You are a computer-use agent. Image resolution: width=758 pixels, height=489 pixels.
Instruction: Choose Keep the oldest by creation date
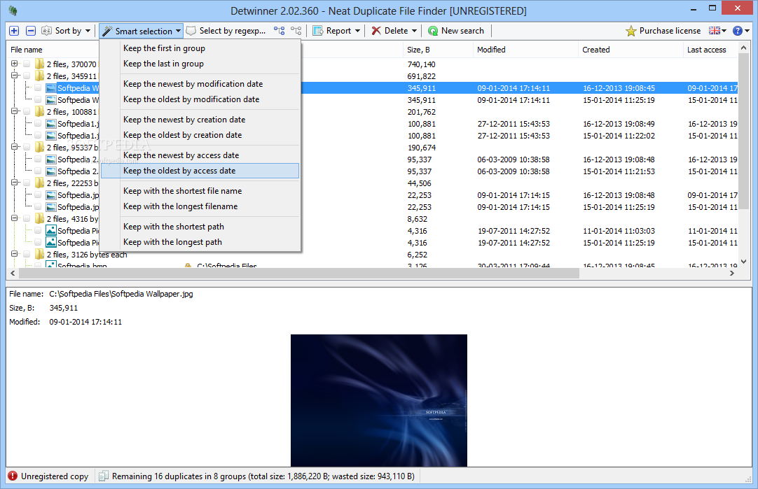point(200,135)
